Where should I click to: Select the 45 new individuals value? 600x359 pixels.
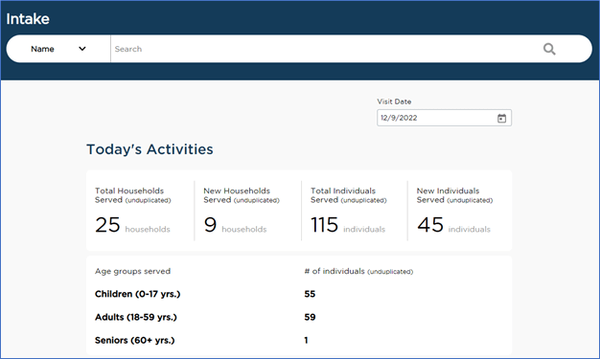click(x=430, y=225)
